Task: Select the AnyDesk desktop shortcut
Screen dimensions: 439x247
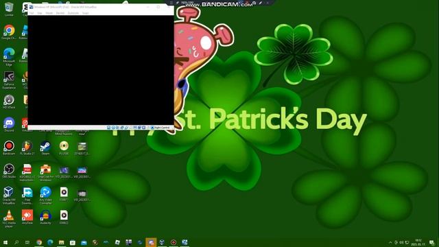Action: tap(27, 217)
